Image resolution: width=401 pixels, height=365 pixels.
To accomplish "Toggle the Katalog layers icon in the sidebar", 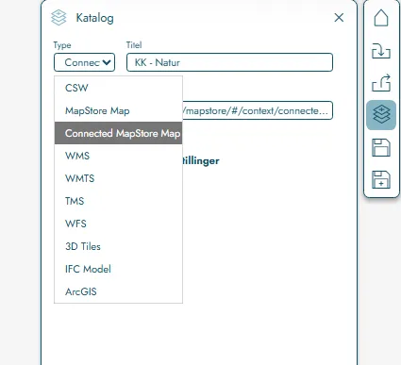I will (x=381, y=115).
